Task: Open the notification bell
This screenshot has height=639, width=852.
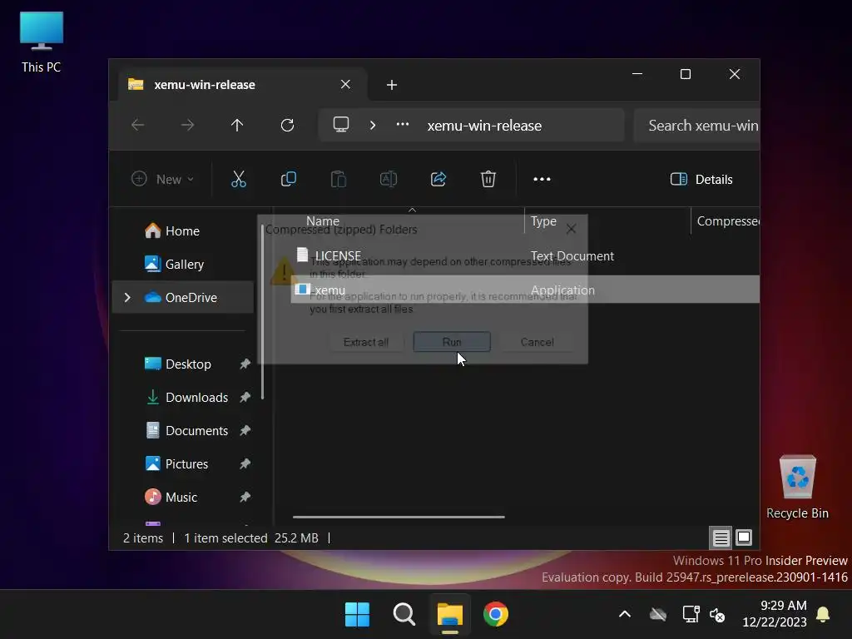Action: click(823, 615)
